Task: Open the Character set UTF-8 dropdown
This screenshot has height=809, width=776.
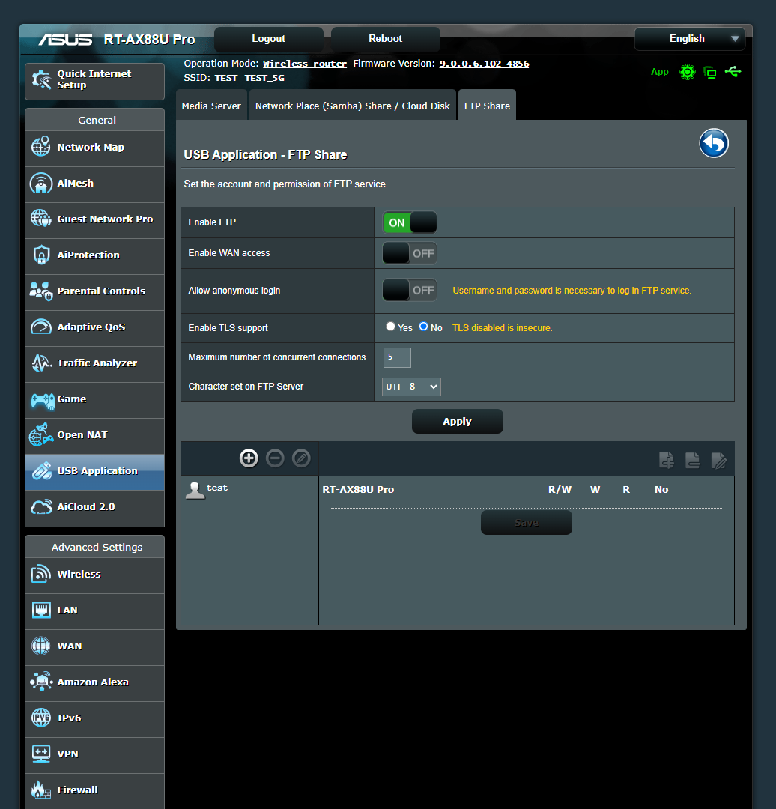Action: point(411,387)
